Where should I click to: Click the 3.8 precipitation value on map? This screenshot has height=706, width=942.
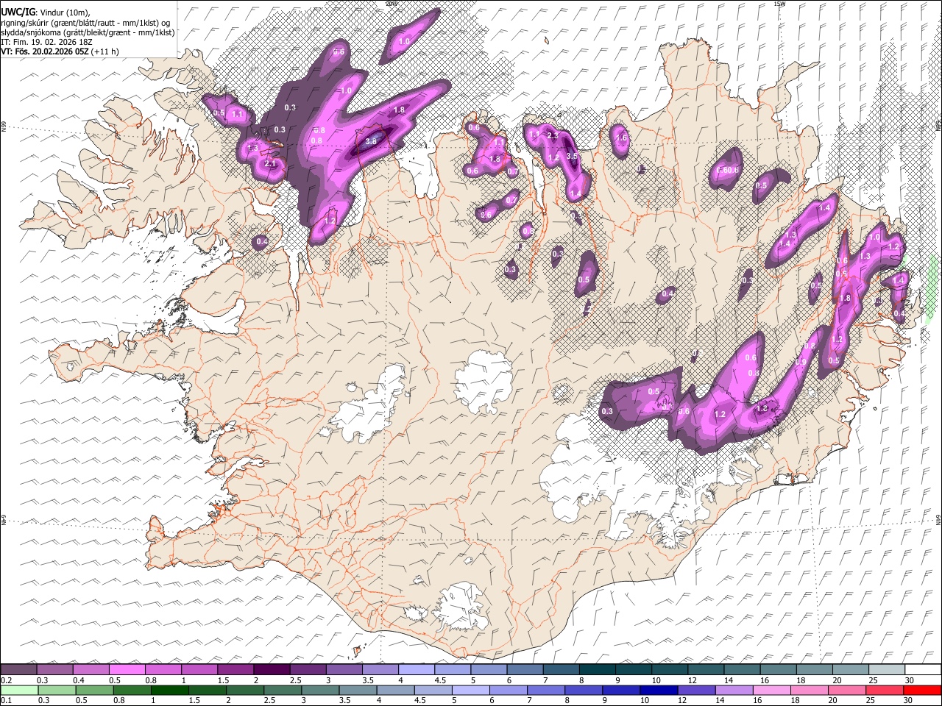(371, 141)
